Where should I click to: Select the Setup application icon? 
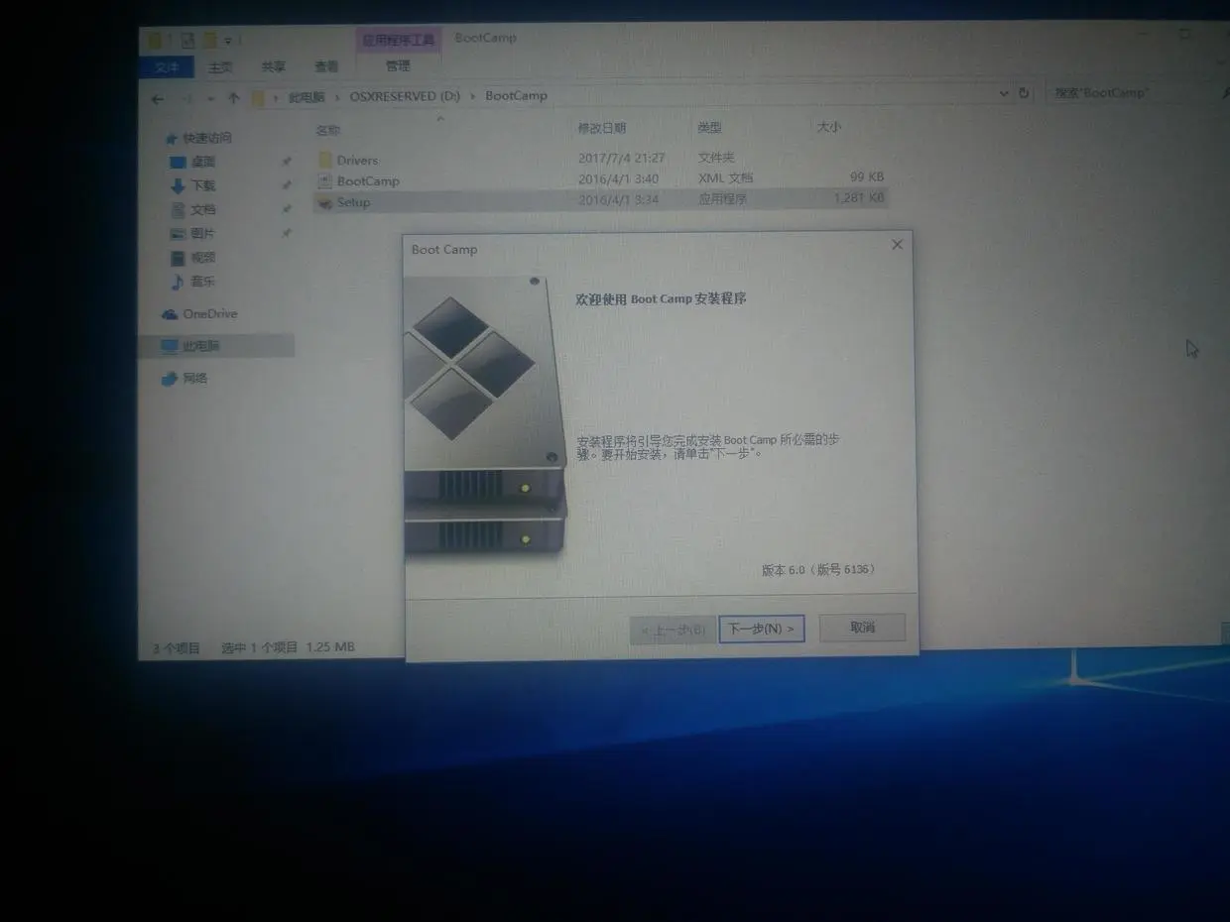[x=325, y=201]
